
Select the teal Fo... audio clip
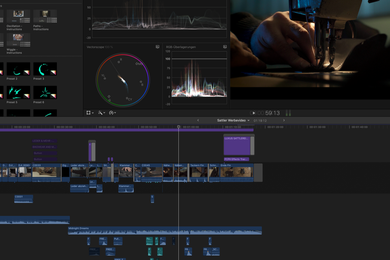149,241
